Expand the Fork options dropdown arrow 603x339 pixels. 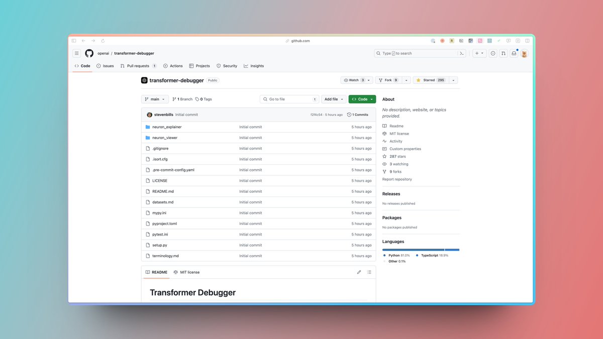coord(406,80)
